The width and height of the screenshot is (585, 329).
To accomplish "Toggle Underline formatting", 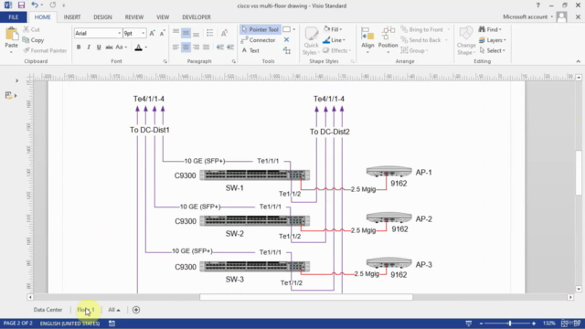I will click(99, 47).
